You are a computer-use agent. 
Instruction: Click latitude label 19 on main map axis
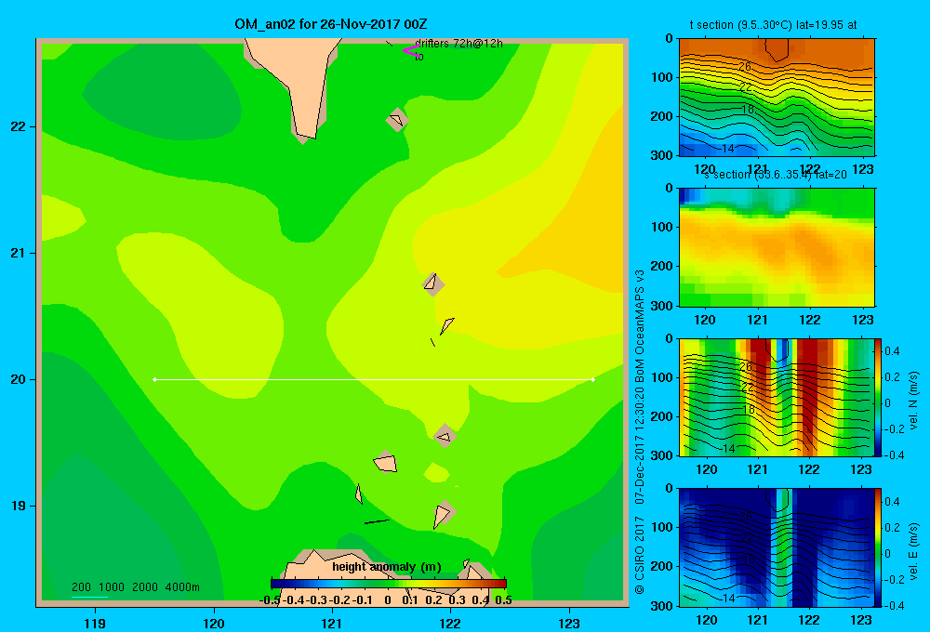click(x=18, y=506)
